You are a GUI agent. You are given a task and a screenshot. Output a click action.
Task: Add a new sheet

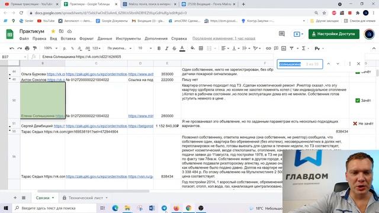click(x=15, y=198)
